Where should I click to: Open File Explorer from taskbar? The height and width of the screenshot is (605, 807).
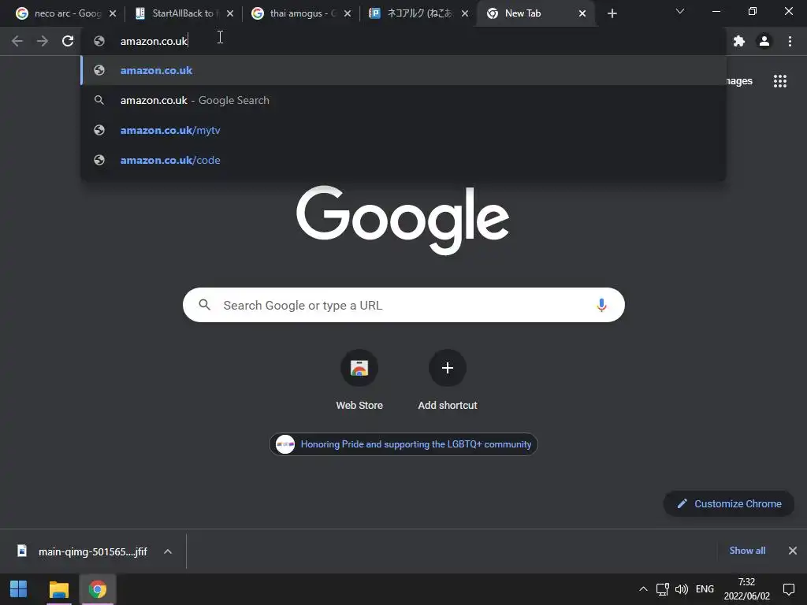pos(58,589)
